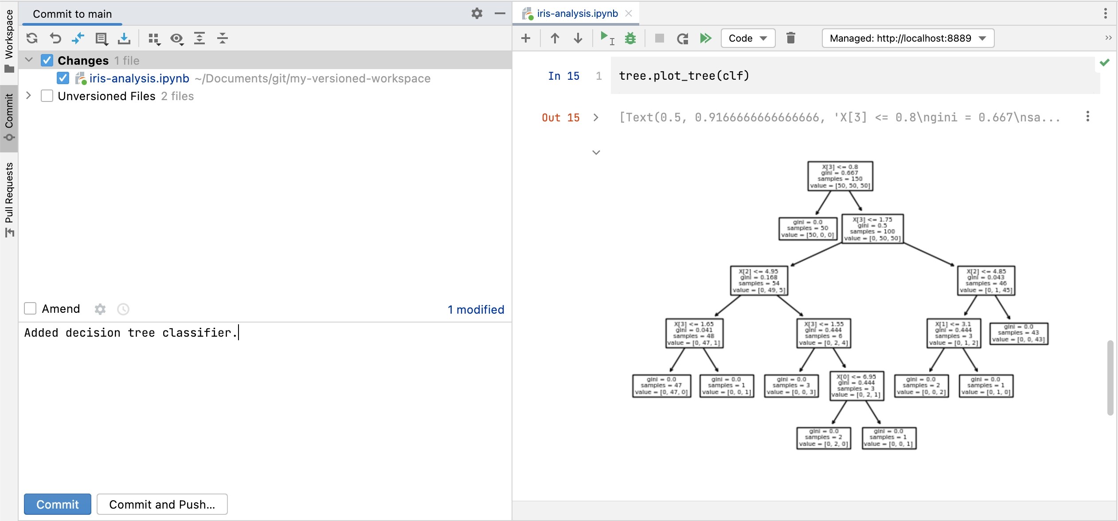
Task: Delete the selected notebook cell
Action: (791, 38)
